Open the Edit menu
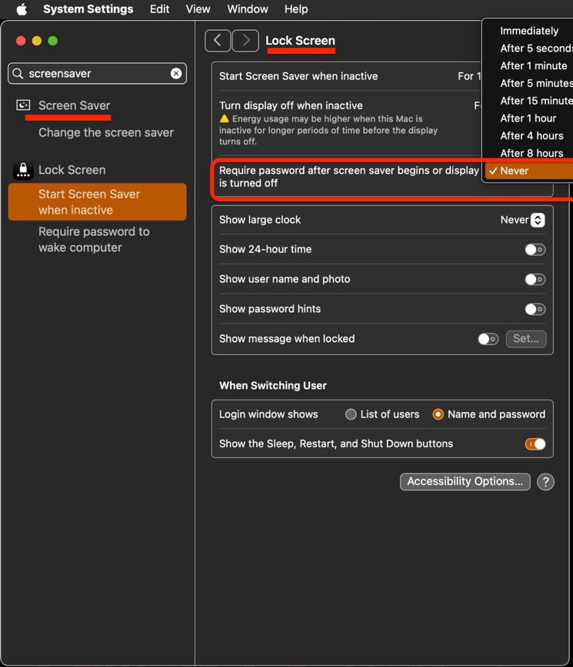573x667 pixels. (x=159, y=9)
